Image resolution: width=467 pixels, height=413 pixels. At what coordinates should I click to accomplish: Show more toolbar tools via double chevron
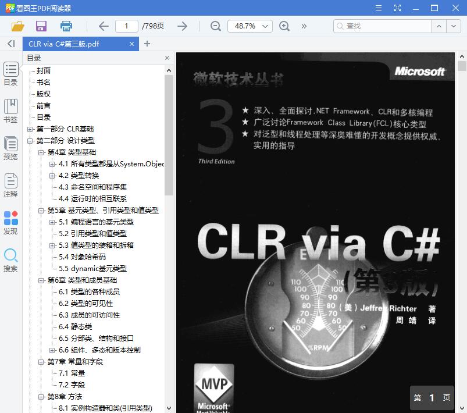[304, 26]
